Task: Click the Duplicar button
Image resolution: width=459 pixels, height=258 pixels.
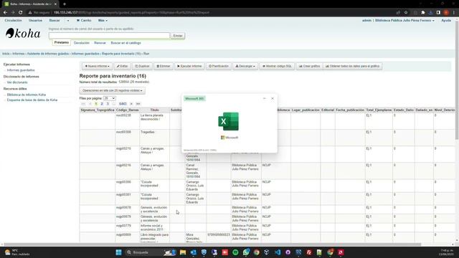Action: [x=142, y=66]
